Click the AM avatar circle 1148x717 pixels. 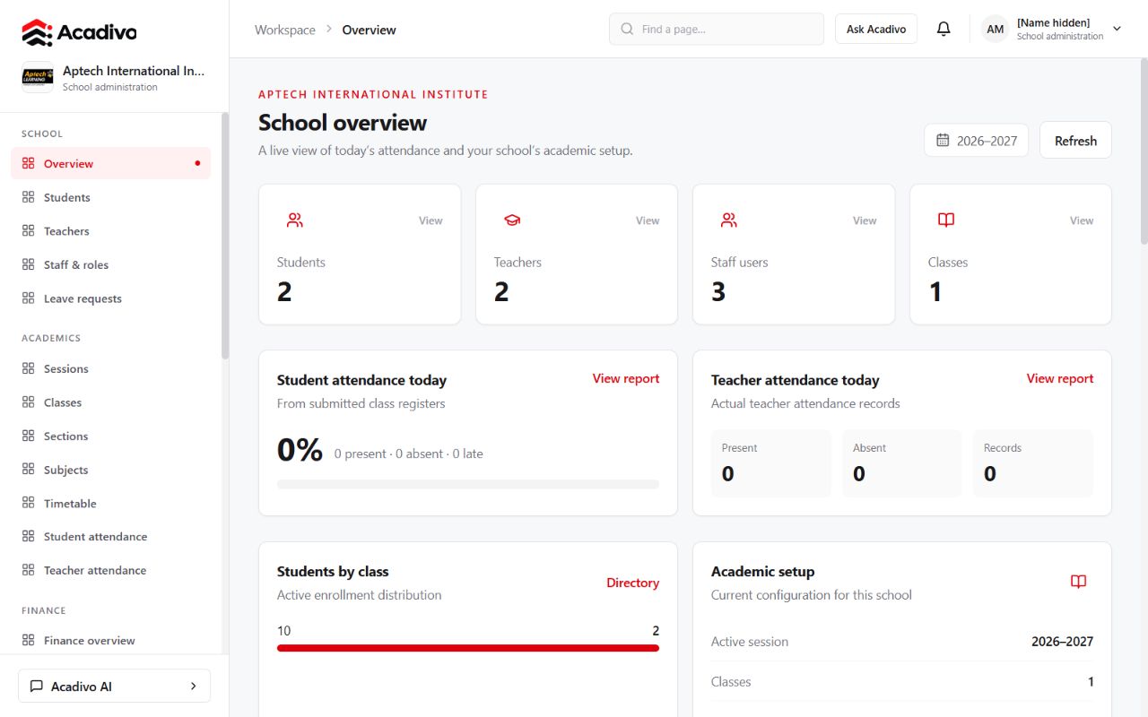coord(995,30)
